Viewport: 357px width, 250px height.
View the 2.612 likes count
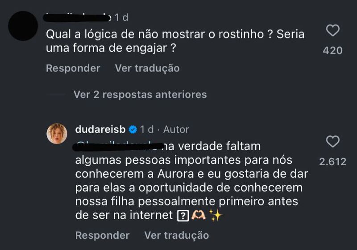point(332,162)
